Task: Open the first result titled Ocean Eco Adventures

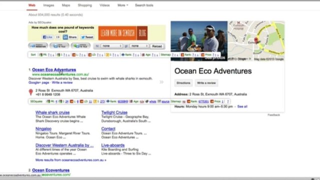Action: 54,69
